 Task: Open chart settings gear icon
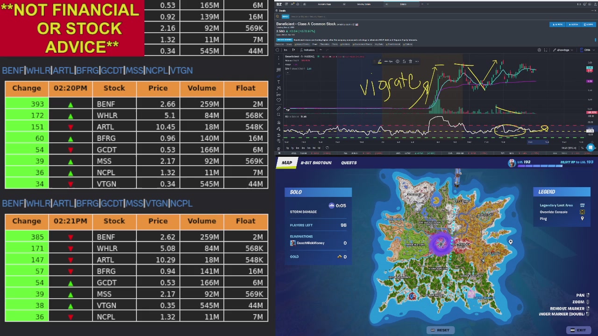(539, 50)
